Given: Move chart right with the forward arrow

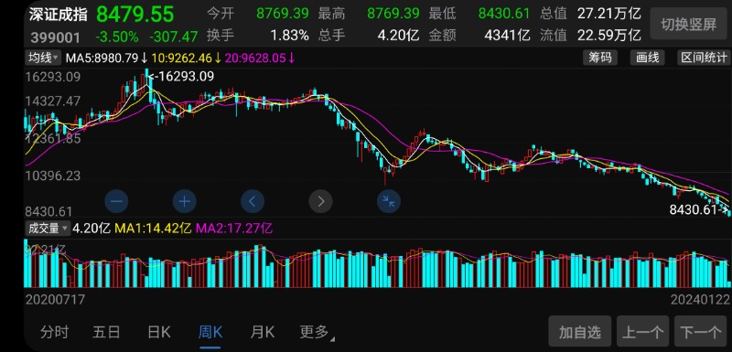Looking at the screenshot, I should coord(321,201).
